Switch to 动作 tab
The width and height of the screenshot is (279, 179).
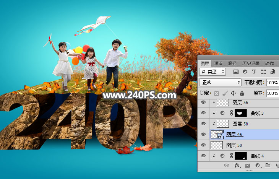point(269,63)
